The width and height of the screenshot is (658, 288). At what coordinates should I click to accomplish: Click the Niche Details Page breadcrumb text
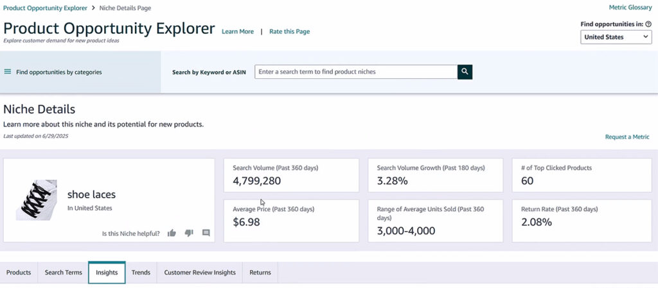point(125,8)
